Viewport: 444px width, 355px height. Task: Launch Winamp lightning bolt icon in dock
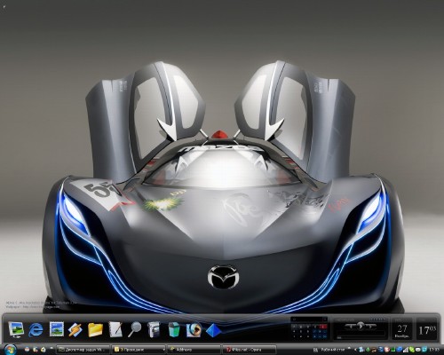(75, 329)
